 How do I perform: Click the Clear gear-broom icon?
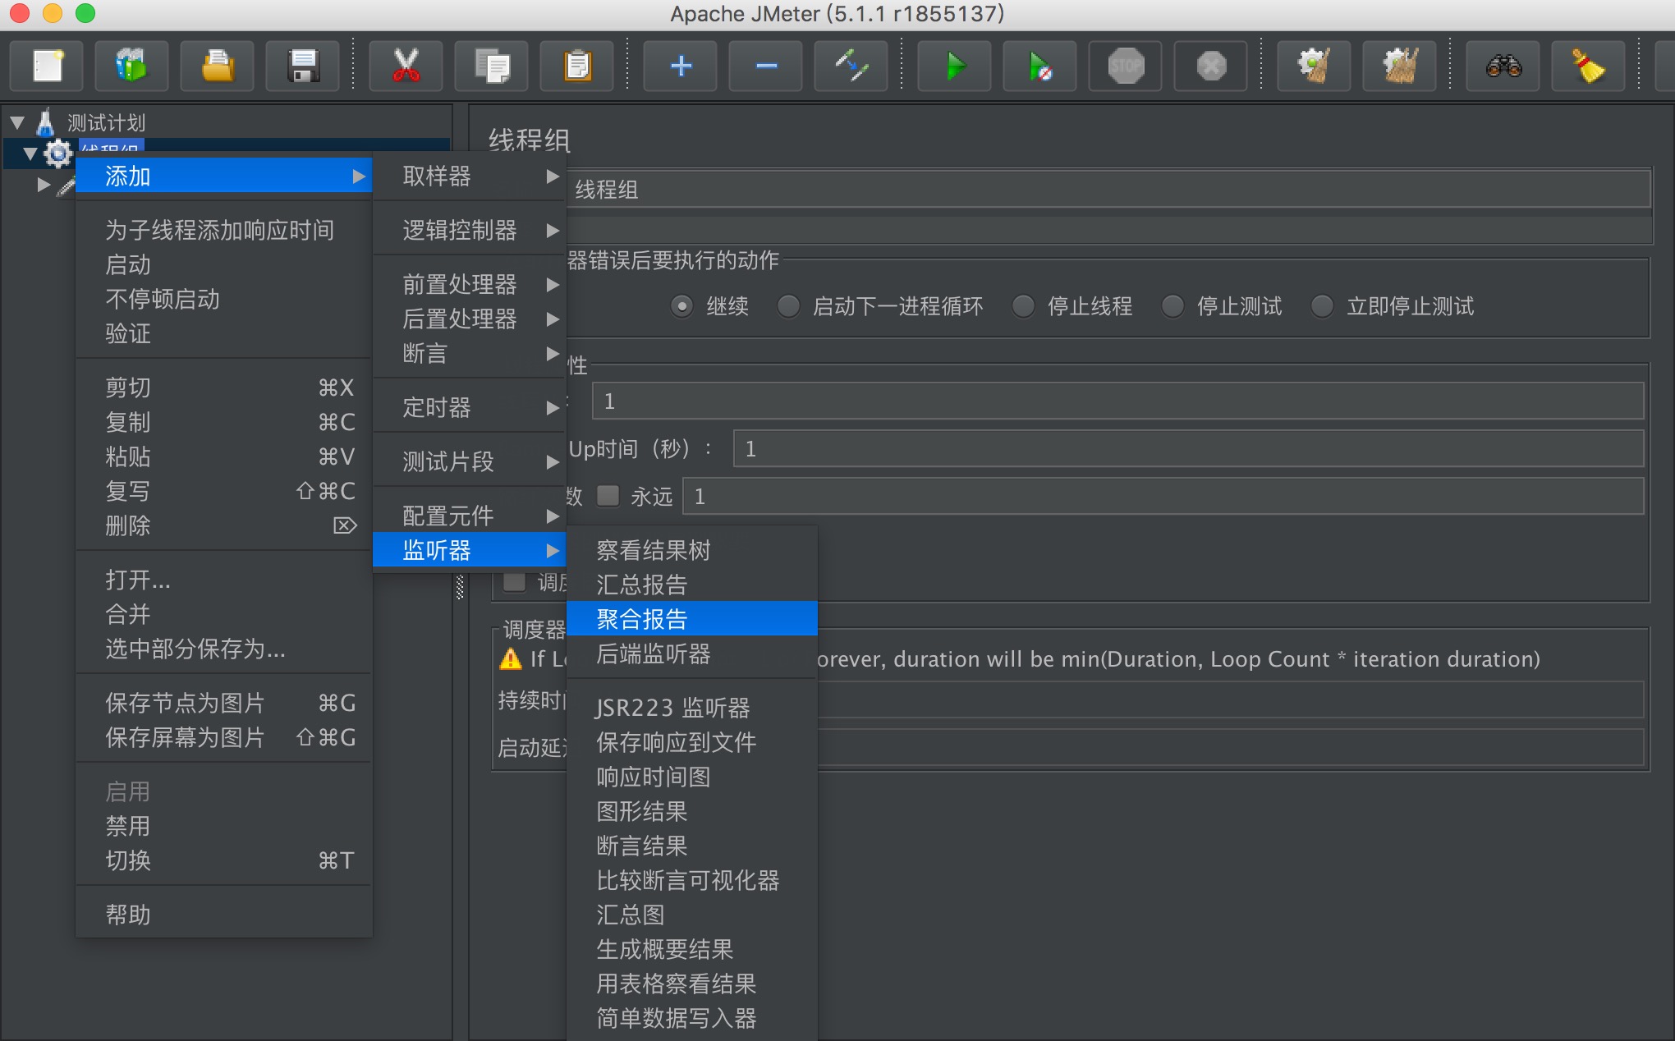pyautogui.click(x=1315, y=66)
